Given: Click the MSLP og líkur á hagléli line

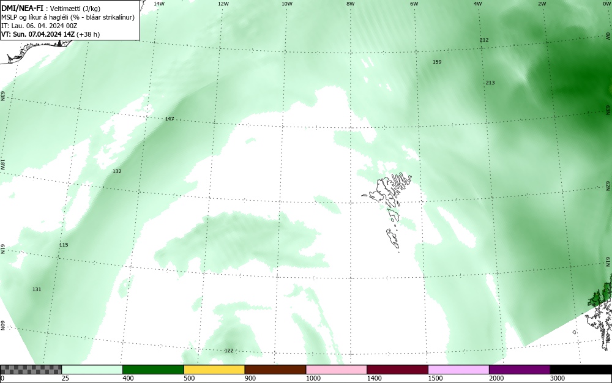Looking at the screenshot, I should pyautogui.click(x=68, y=17).
